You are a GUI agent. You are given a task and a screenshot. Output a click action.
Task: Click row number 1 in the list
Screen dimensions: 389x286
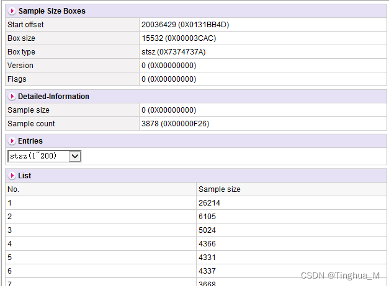[10, 203]
